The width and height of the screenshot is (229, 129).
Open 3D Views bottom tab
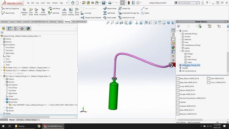point(20,120)
